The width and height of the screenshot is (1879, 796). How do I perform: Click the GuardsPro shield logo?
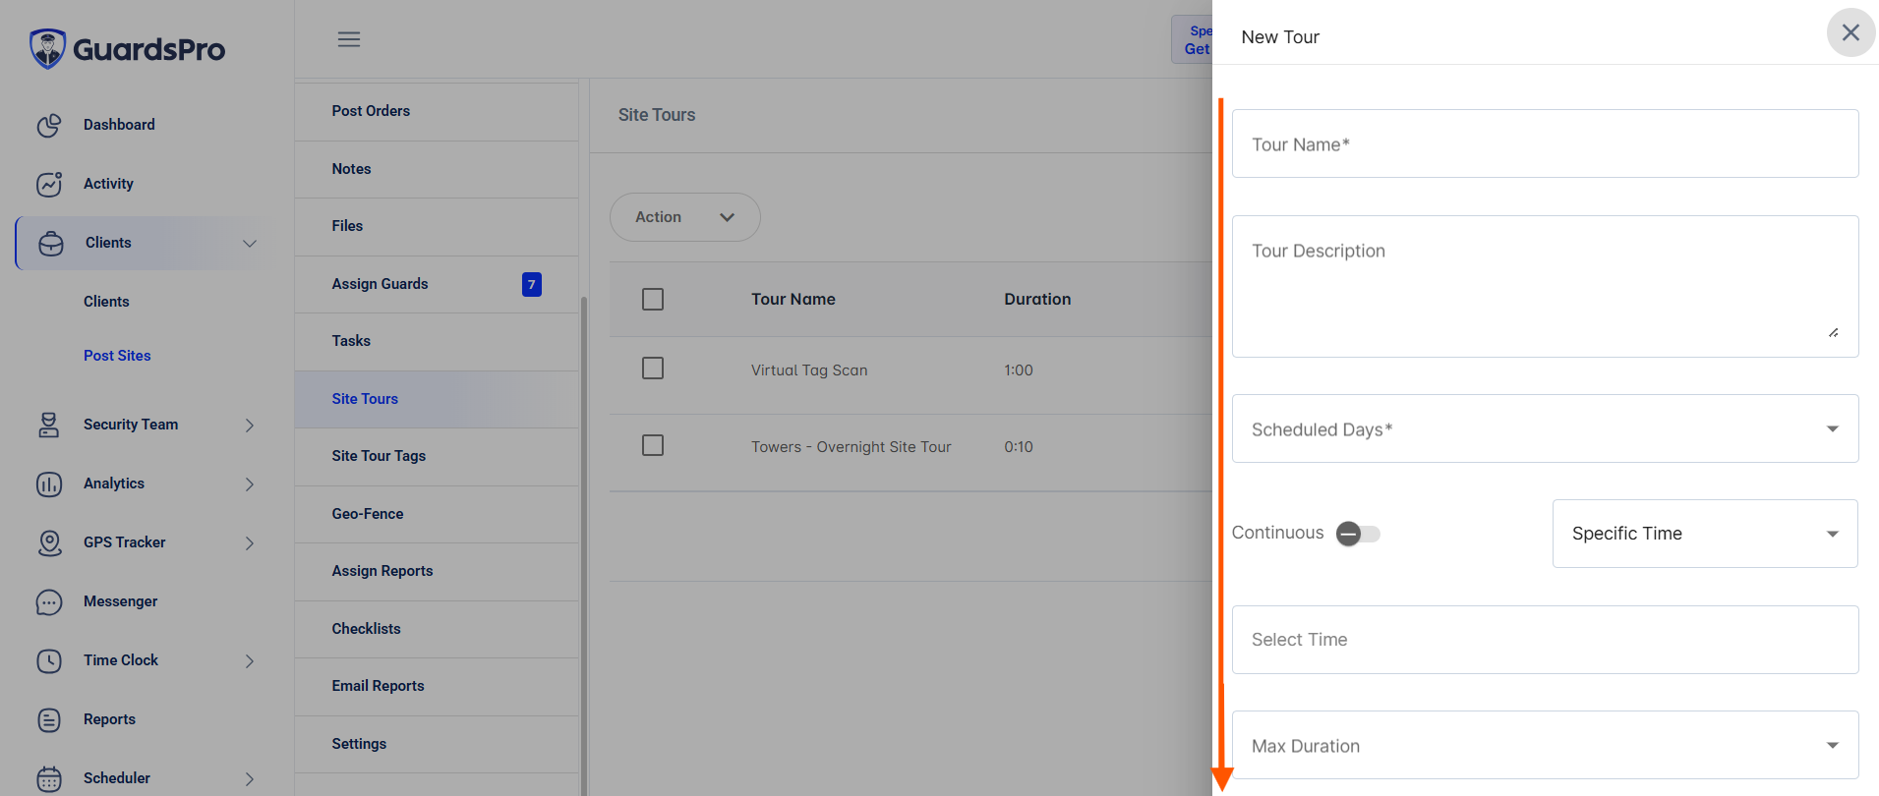click(x=47, y=48)
